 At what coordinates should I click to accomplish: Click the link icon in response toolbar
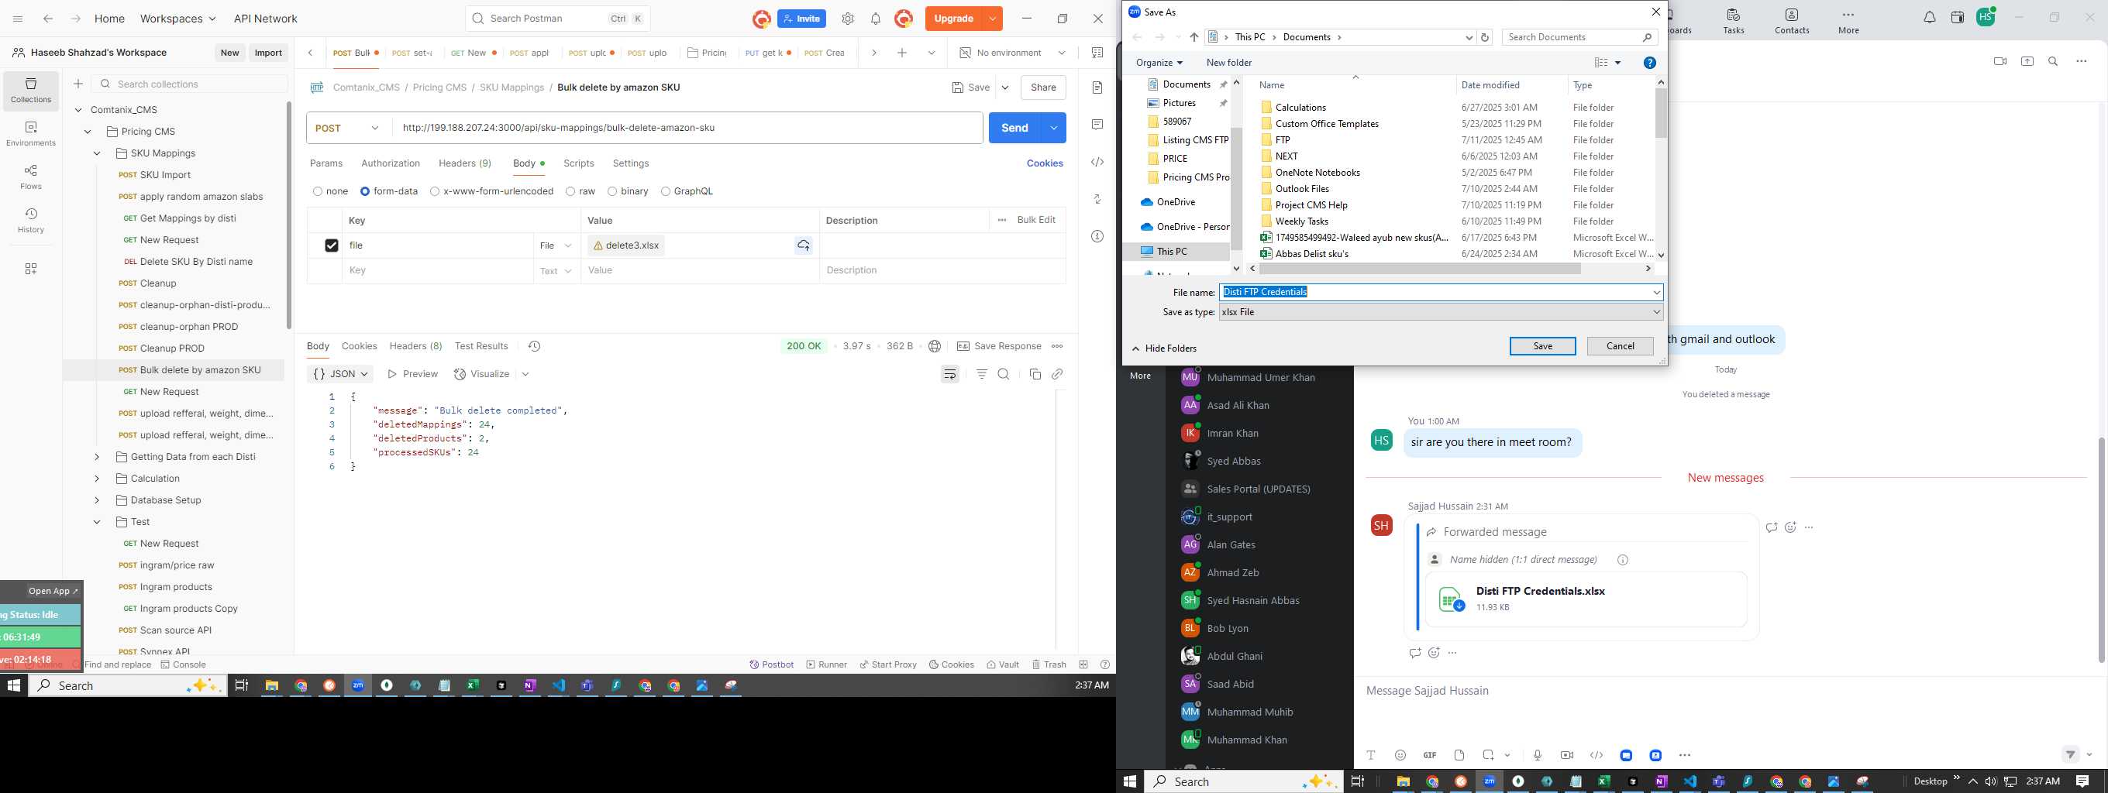pos(1057,373)
